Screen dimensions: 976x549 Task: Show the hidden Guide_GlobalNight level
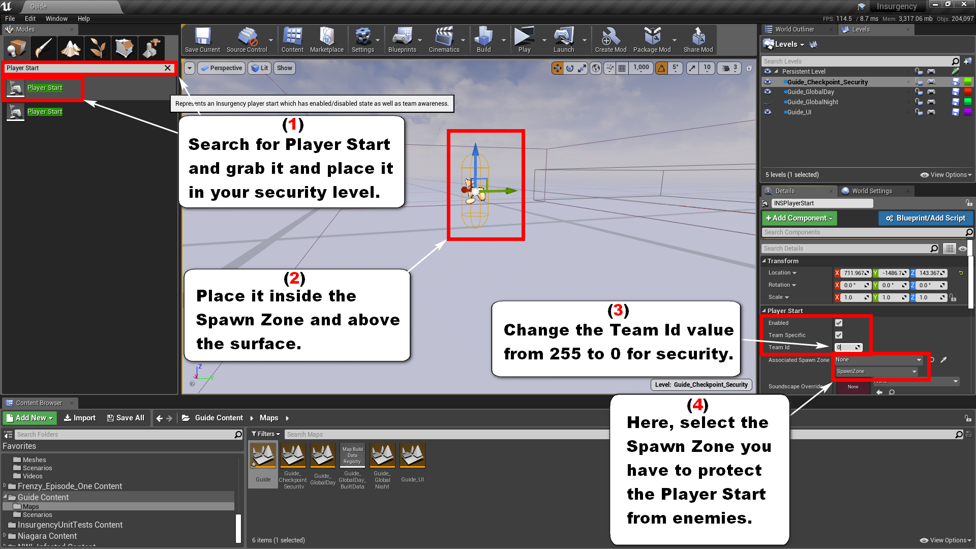tap(768, 102)
